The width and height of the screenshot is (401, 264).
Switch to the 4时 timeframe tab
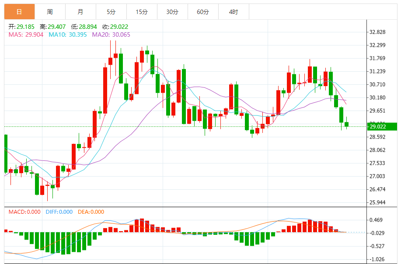point(234,12)
